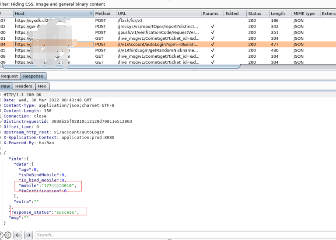Viewport: 336px width, 240px height.
Task: Click the Connection: close line
Action: tap(25, 116)
